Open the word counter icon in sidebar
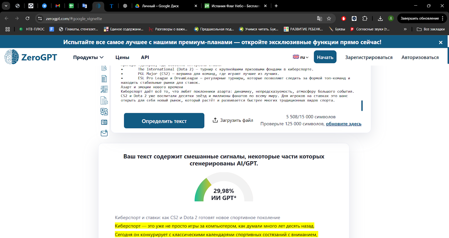Screen dimensions: 449x238 coord(104,122)
